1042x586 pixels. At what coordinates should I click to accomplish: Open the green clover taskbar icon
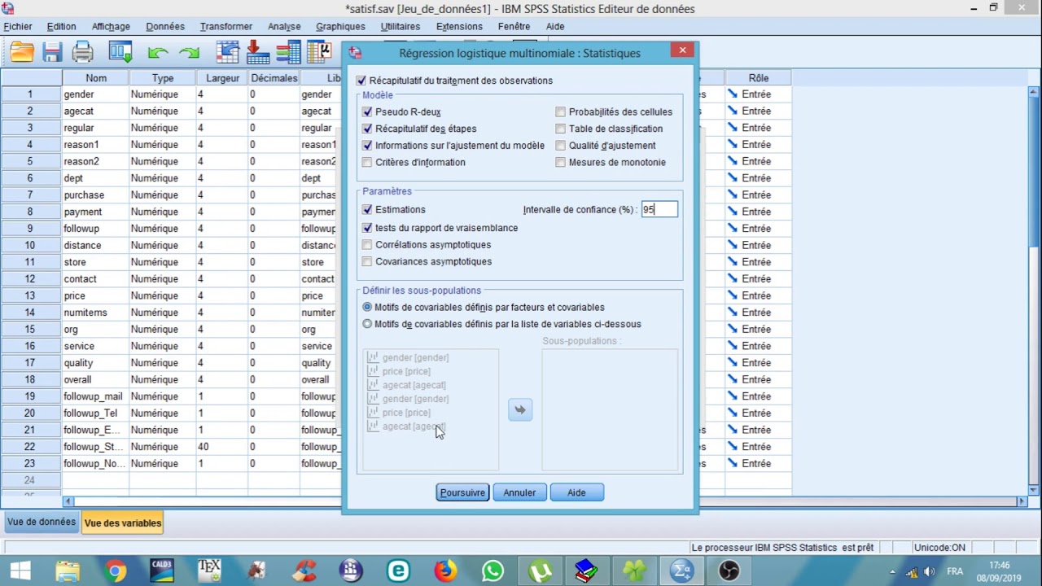click(x=634, y=571)
